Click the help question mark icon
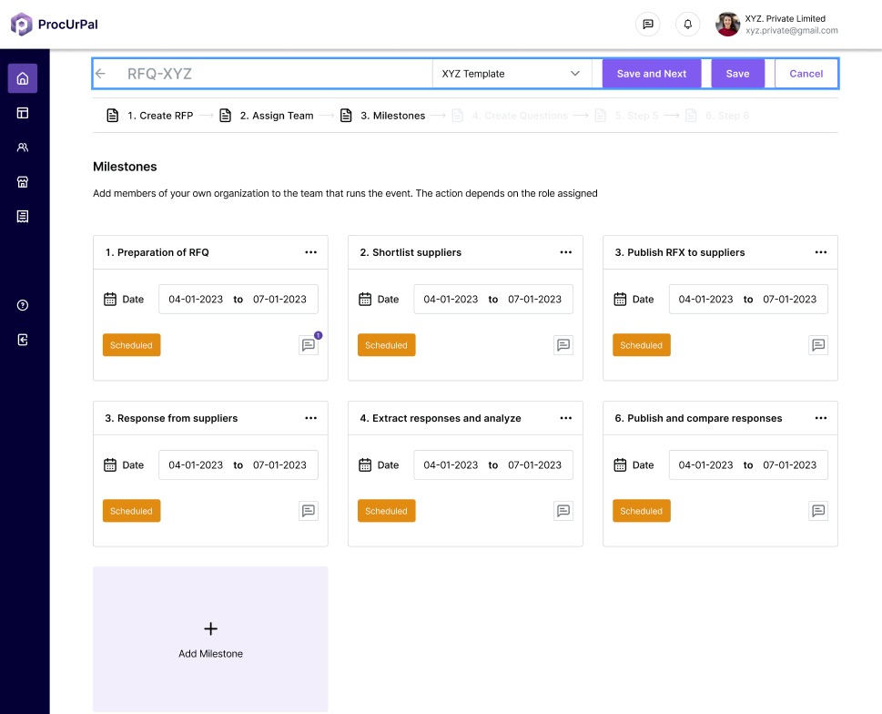The width and height of the screenshot is (882, 714). pyautogui.click(x=23, y=305)
